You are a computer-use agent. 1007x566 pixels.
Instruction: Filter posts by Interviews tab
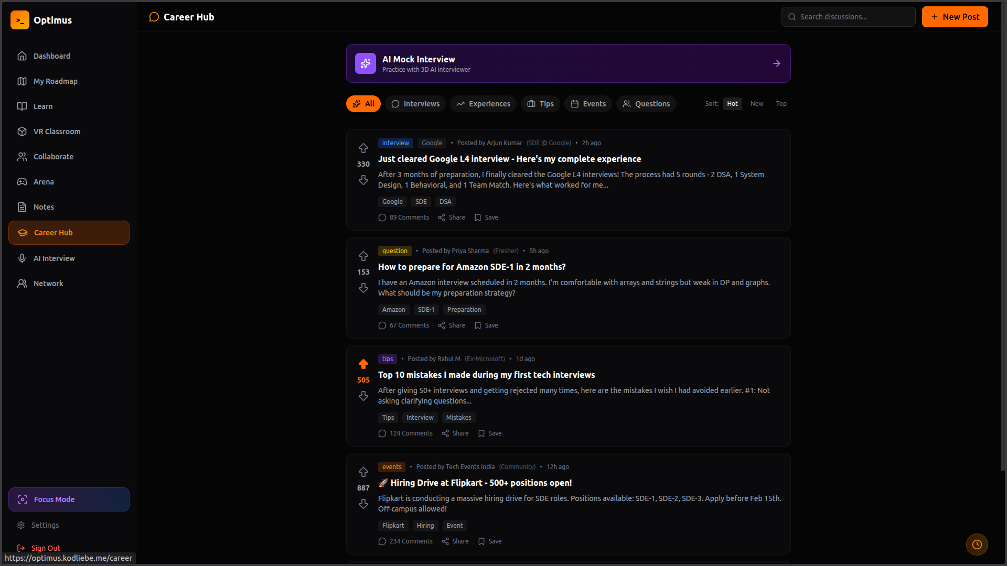pos(415,104)
